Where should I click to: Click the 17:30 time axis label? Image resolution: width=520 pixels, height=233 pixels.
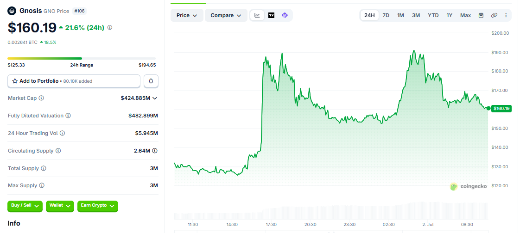[271, 224]
